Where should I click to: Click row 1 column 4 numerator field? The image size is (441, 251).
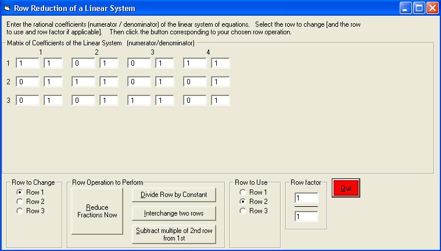(195, 63)
